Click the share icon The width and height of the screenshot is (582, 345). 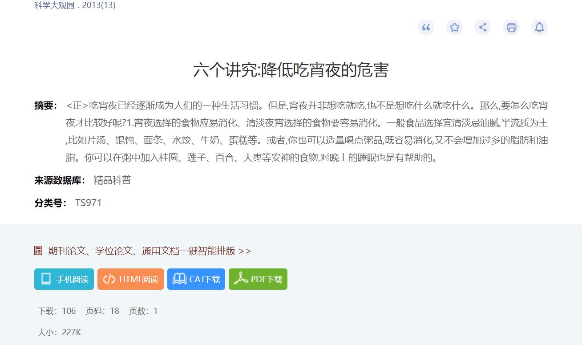pyautogui.click(x=483, y=27)
